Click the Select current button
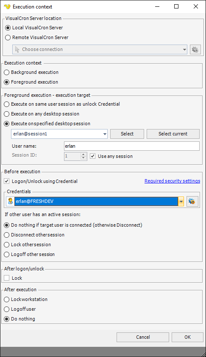Viewport: 206px width, 357px height. coord(173,134)
